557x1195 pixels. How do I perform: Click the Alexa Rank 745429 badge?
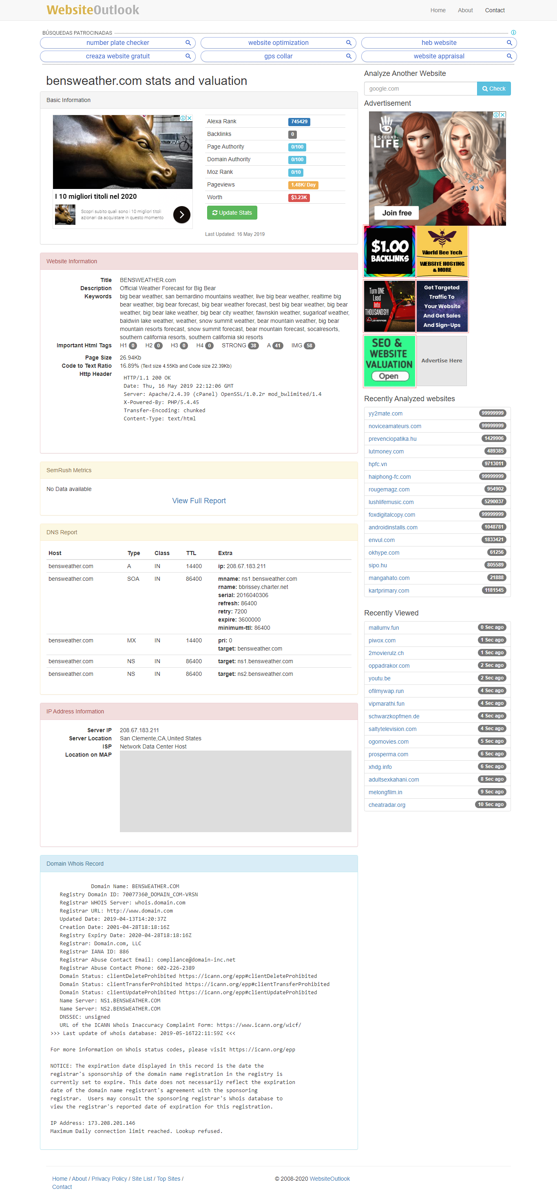299,122
